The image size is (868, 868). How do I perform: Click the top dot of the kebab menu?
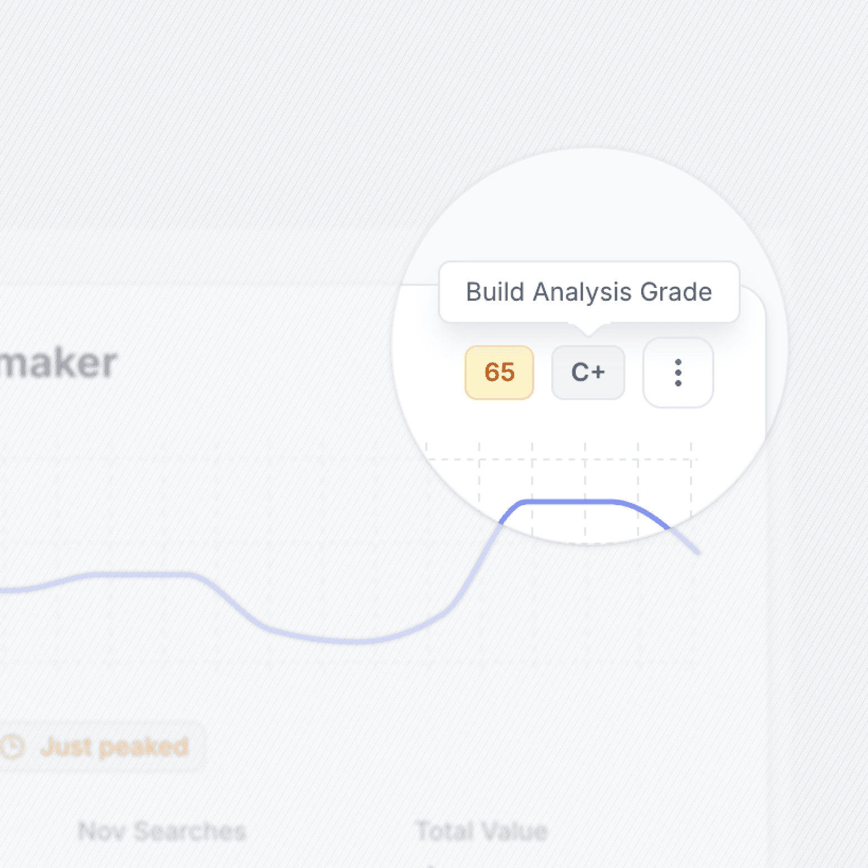[x=678, y=361]
